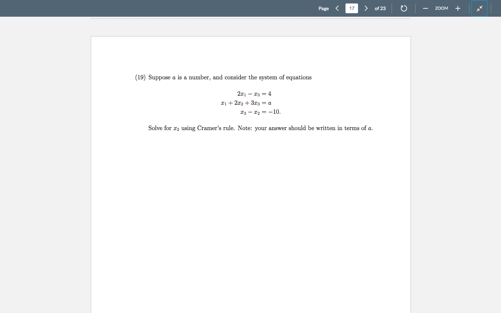Exit full screen with the collapse icon
Viewport: 501px width, 313px height.
click(x=479, y=8)
